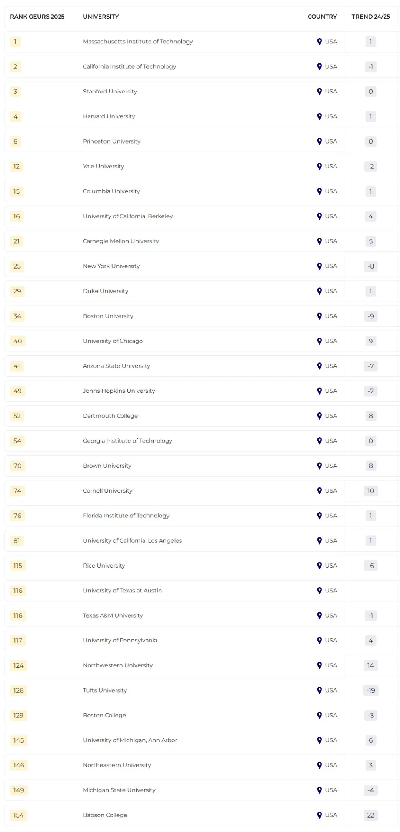
Task: Click the location pin beside Babson College
Action: tap(319, 815)
